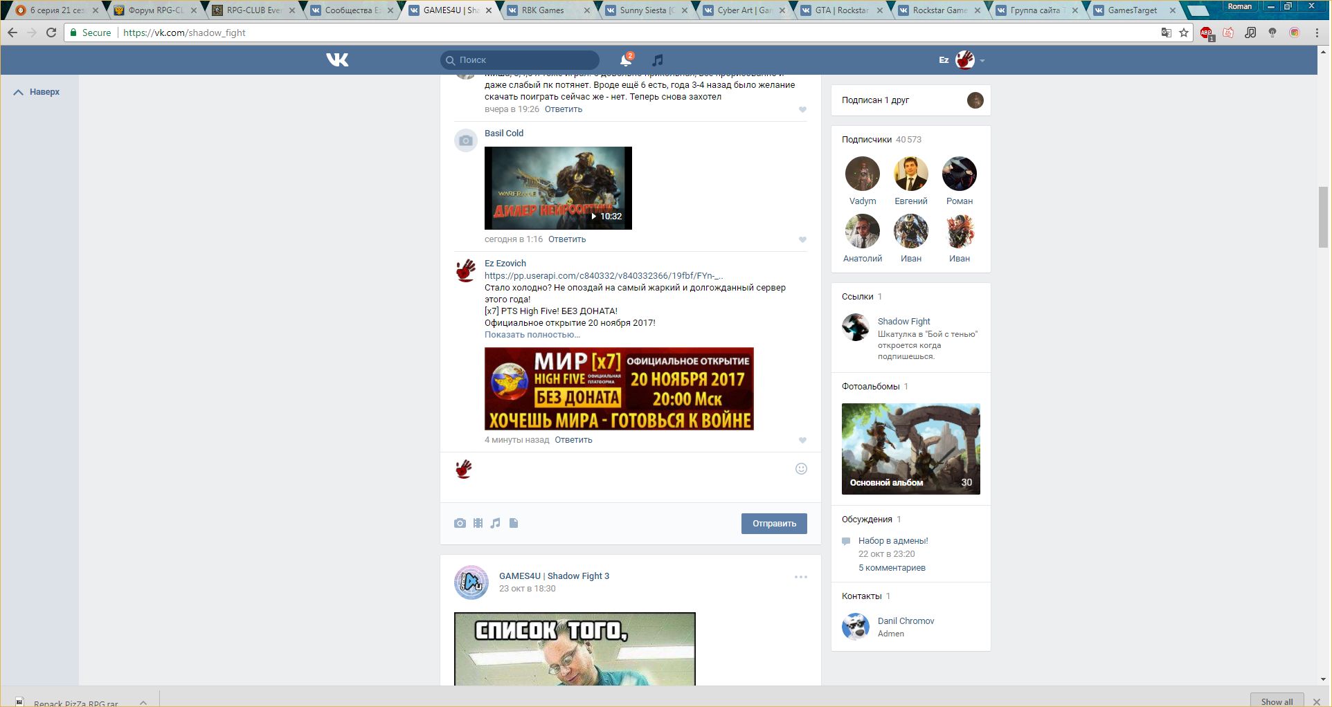1332x707 pixels.
Task: Open the Shadow Fight link in Ссылки
Action: (903, 322)
